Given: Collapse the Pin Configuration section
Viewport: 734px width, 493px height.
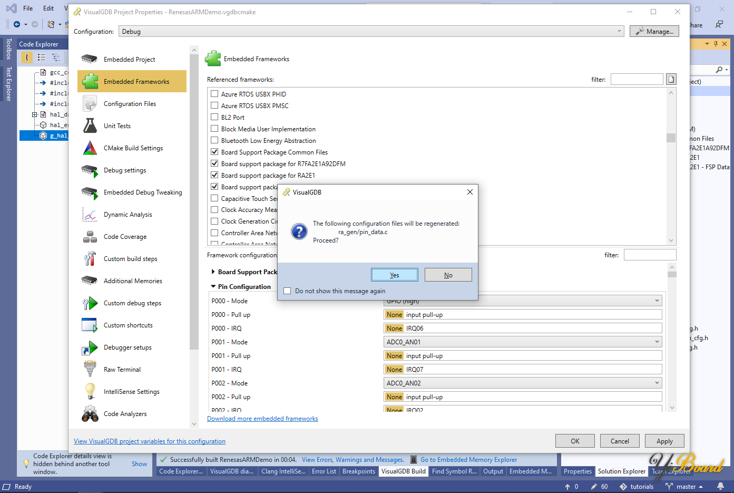Looking at the screenshot, I should pos(213,287).
